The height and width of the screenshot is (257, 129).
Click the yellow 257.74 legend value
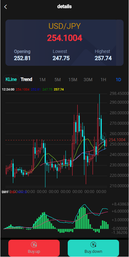coord(59,90)
